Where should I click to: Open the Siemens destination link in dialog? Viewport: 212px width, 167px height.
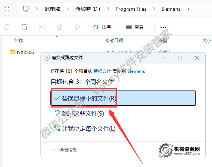(136, 71)
